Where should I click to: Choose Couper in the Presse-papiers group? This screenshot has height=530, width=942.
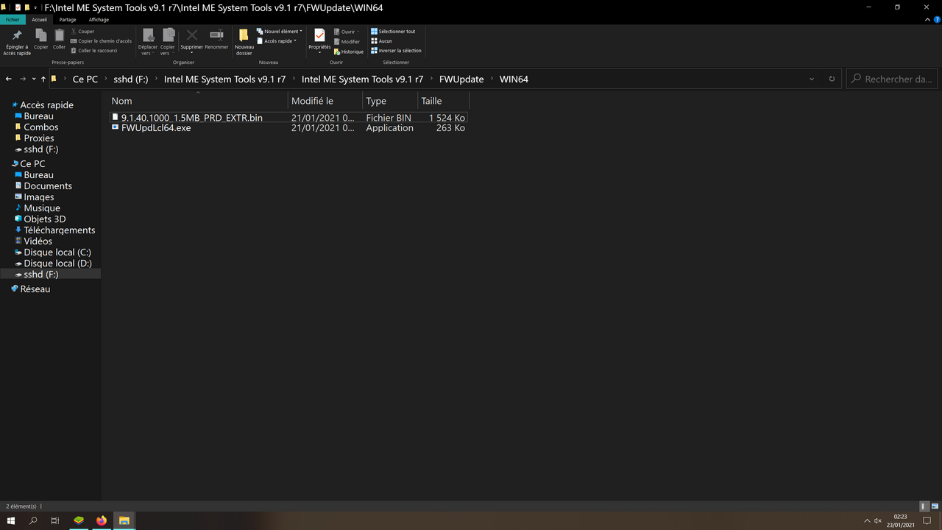pos(82,32)
